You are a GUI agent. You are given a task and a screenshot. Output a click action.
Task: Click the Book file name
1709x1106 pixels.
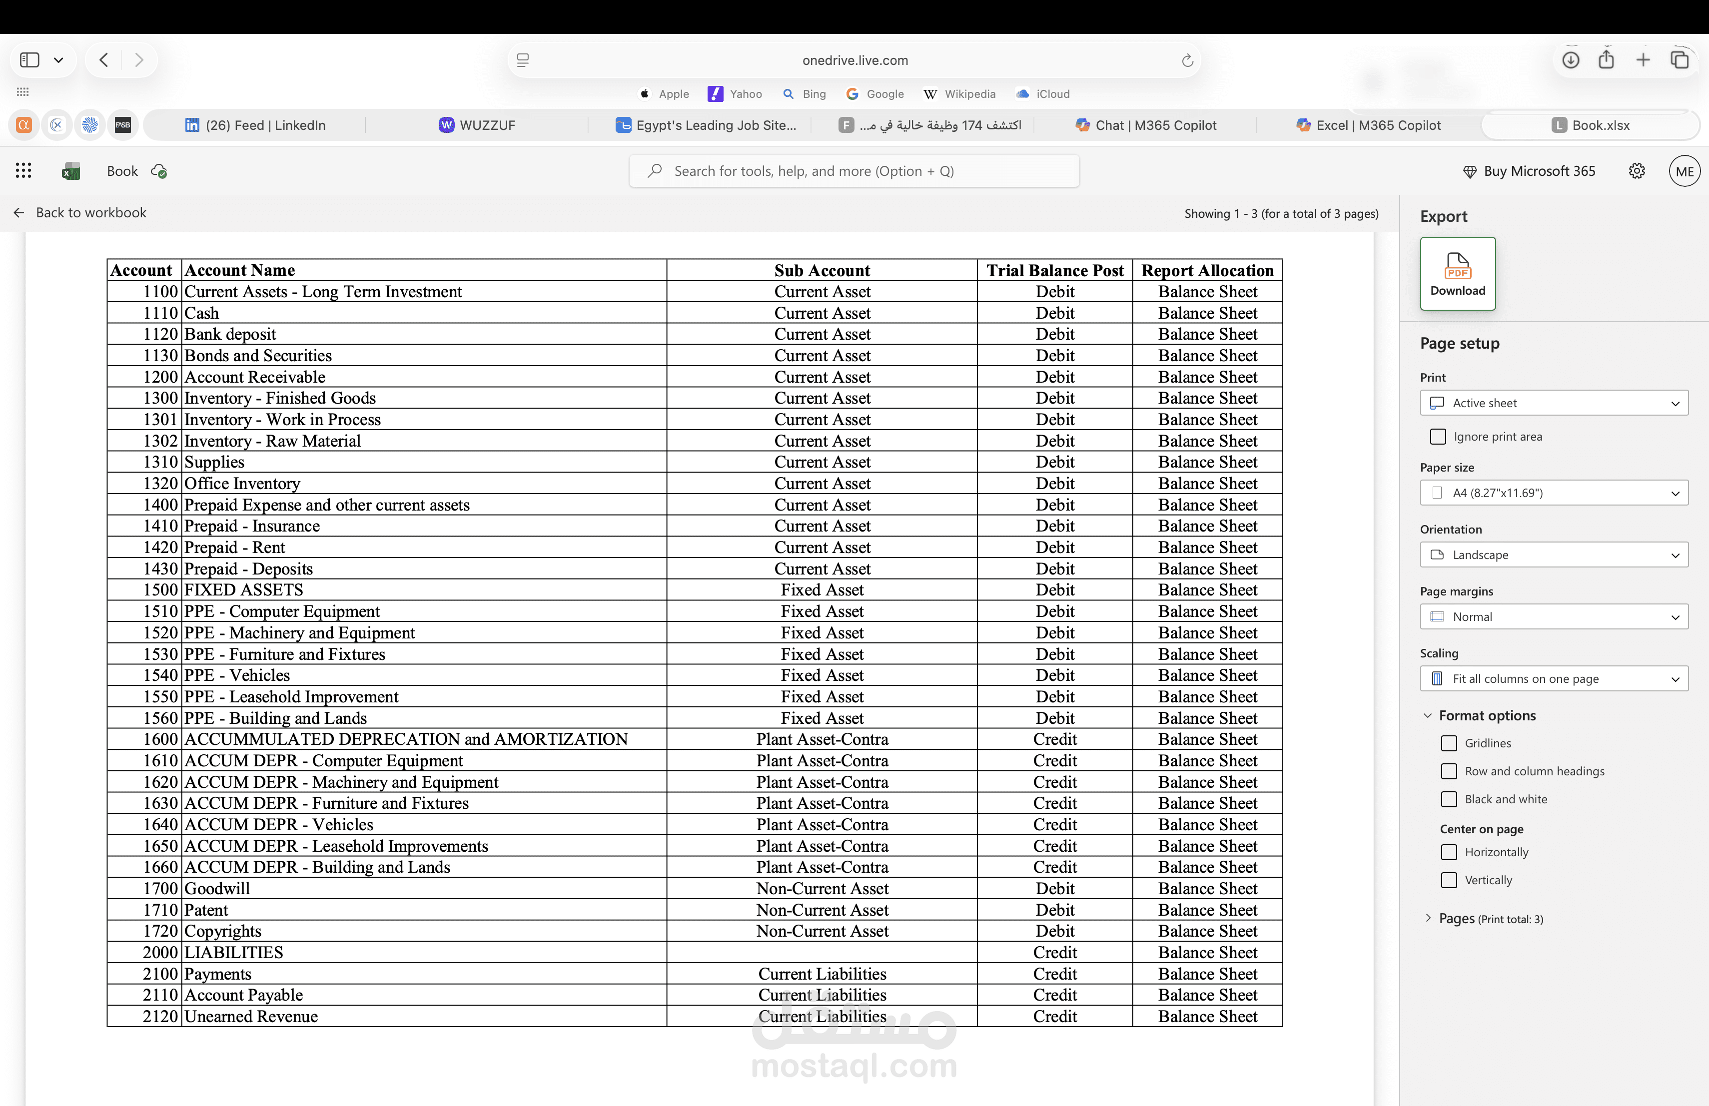(122, 171)
